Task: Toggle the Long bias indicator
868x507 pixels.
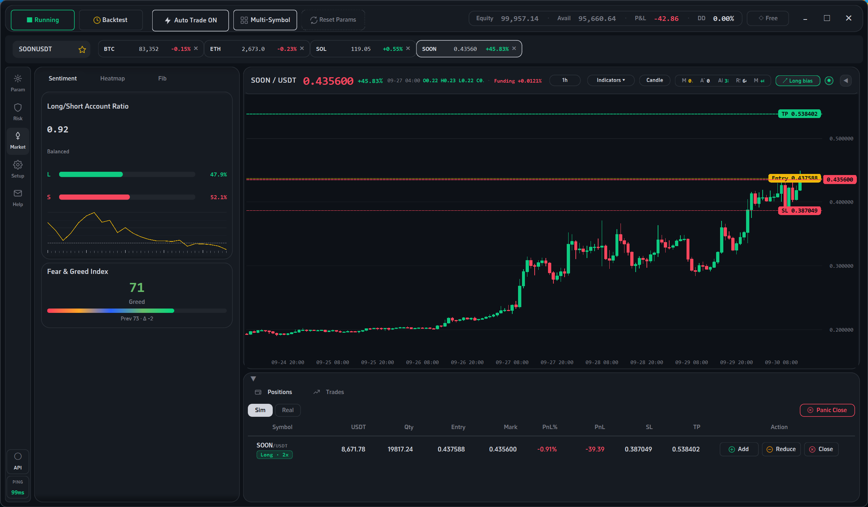Action: click(798, 80)
